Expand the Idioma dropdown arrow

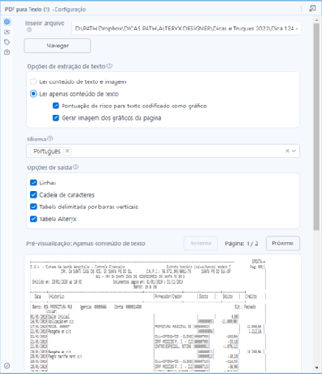point(294,151)
